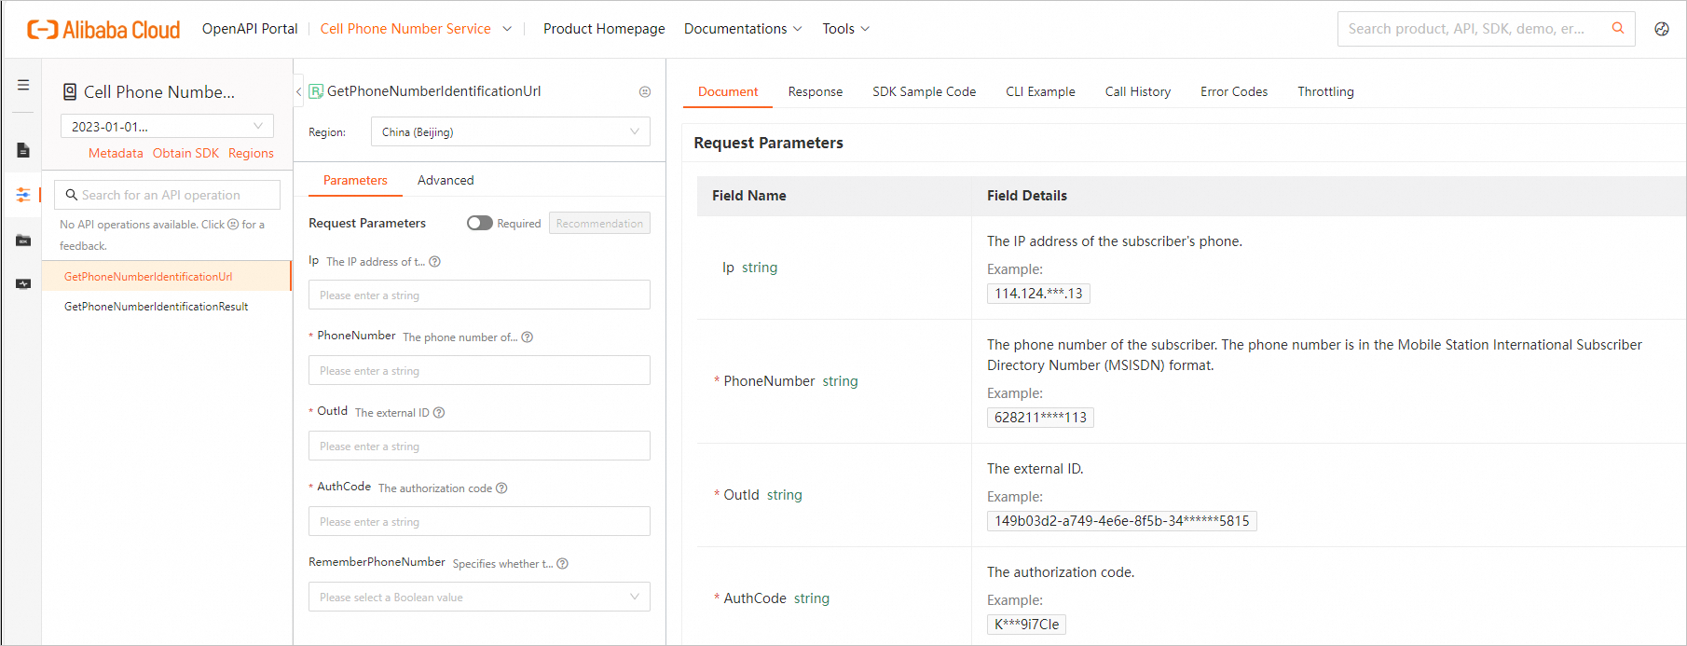Click the feedback smiley next to GetPhoneNumberIdentificationUrl title
The image size is (1687, 646).
tap(645, 91)
